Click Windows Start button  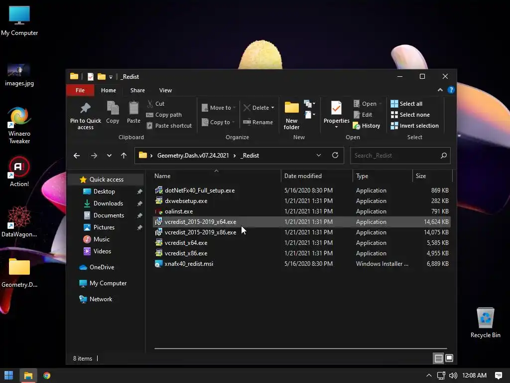(x=9, y=376)
